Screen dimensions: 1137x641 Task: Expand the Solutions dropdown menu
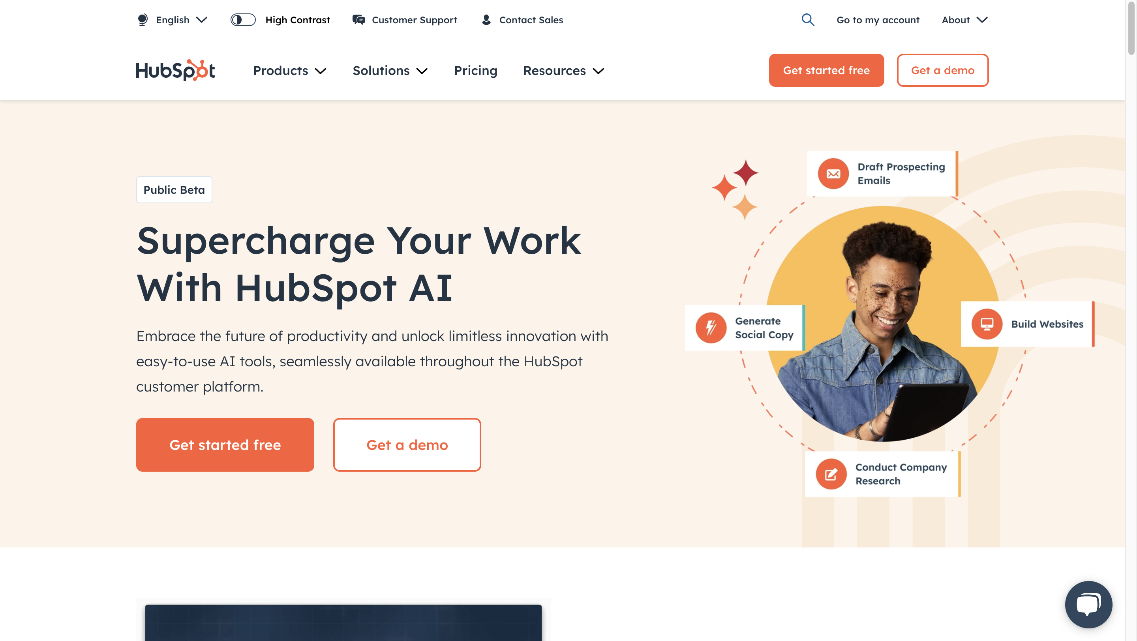tap(390, 70)
